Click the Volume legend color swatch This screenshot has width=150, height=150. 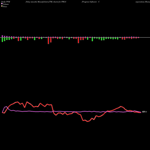pyautogui.click(x=2, y=4)
